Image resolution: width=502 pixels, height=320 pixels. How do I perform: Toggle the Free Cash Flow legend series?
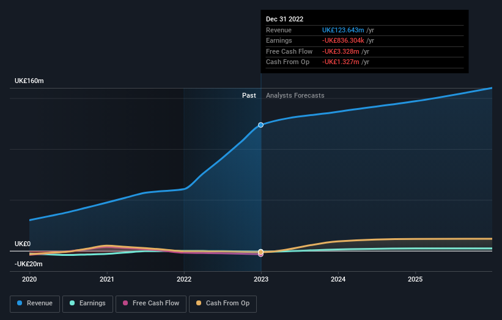coord(151,304)
